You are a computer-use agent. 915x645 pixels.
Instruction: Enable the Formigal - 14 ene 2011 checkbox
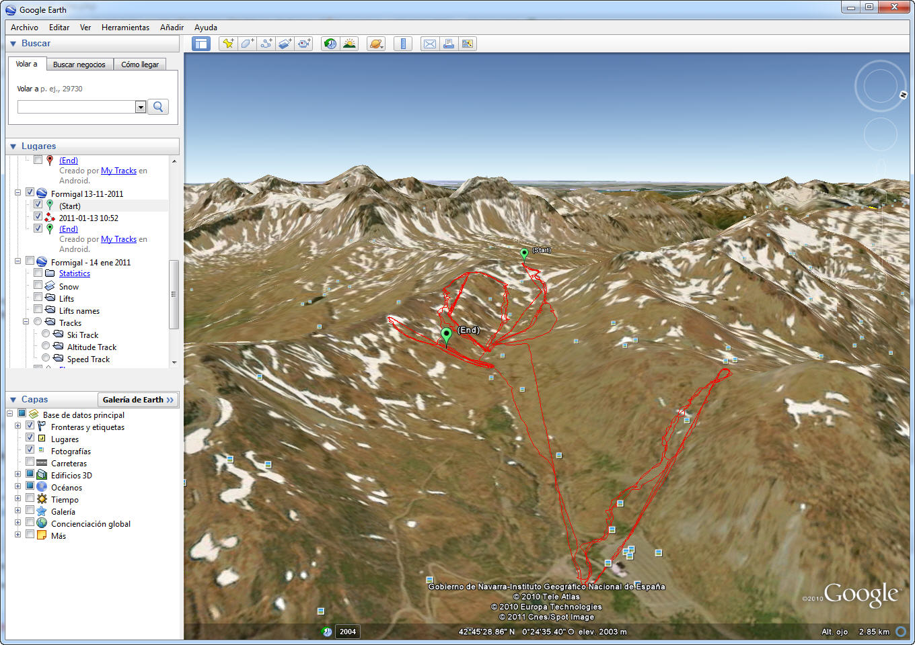click(30, 261)
